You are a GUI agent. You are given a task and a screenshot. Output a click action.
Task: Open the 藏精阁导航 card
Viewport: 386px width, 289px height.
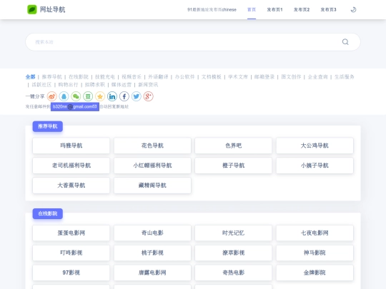pos(152,186)
